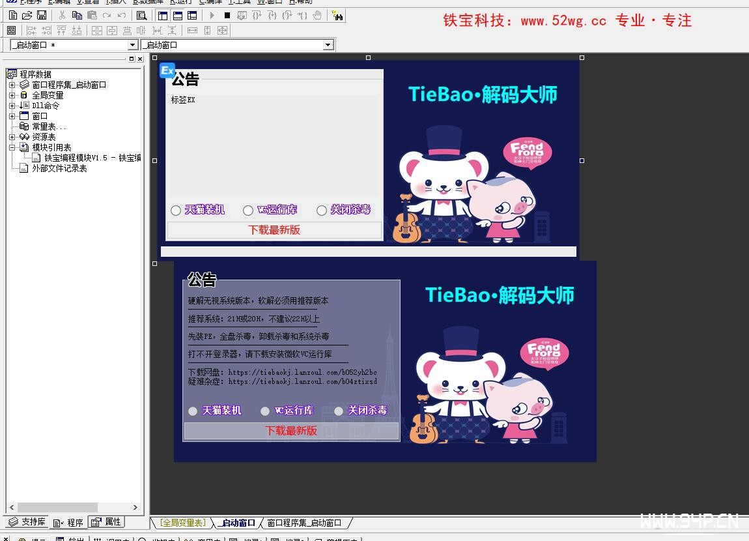Click the Copy toolbar icon
Screen dimensions: 749x541
click(76, 15)
